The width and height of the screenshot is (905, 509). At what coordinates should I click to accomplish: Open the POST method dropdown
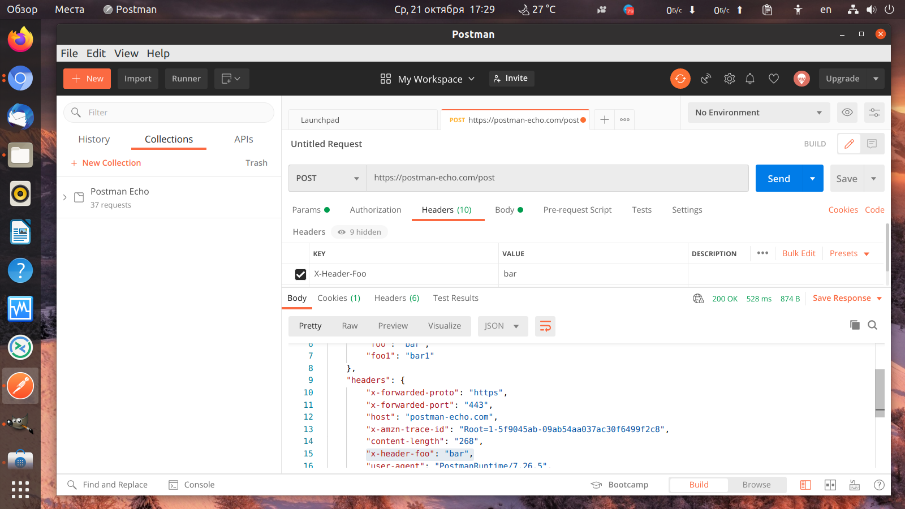tap(327, 178)
